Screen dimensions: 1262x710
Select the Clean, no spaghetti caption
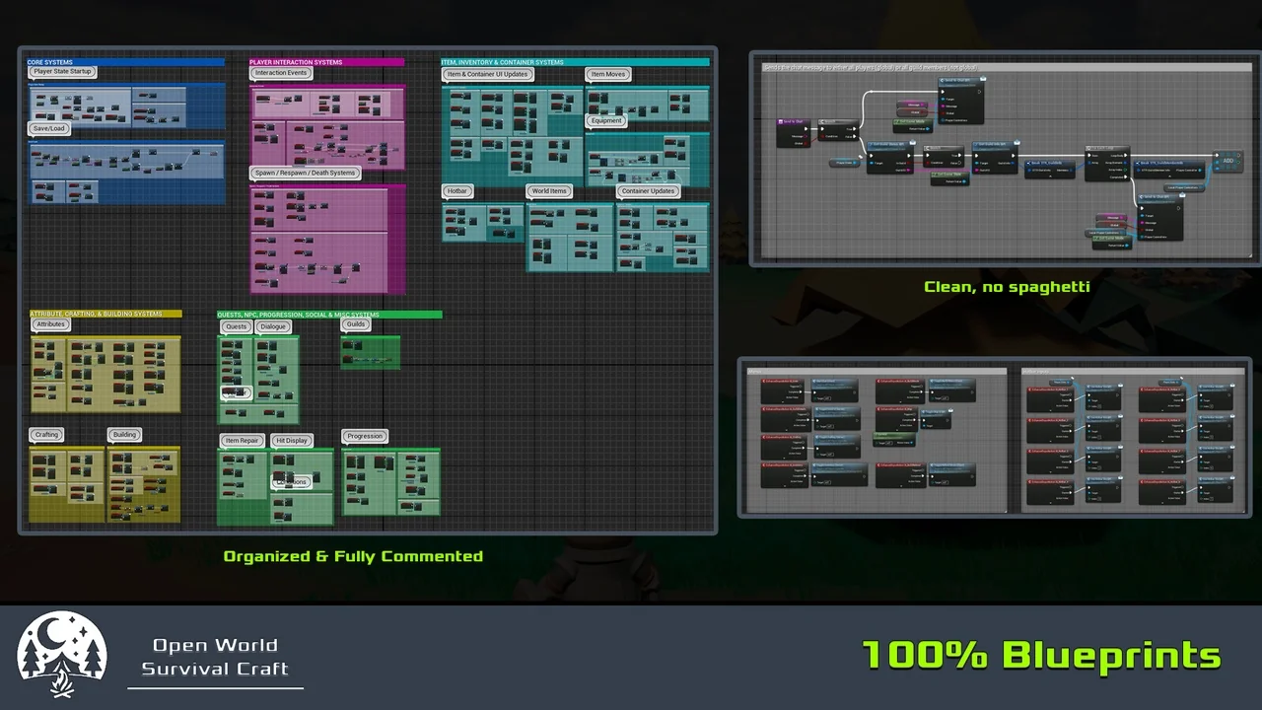[1007, 287]
